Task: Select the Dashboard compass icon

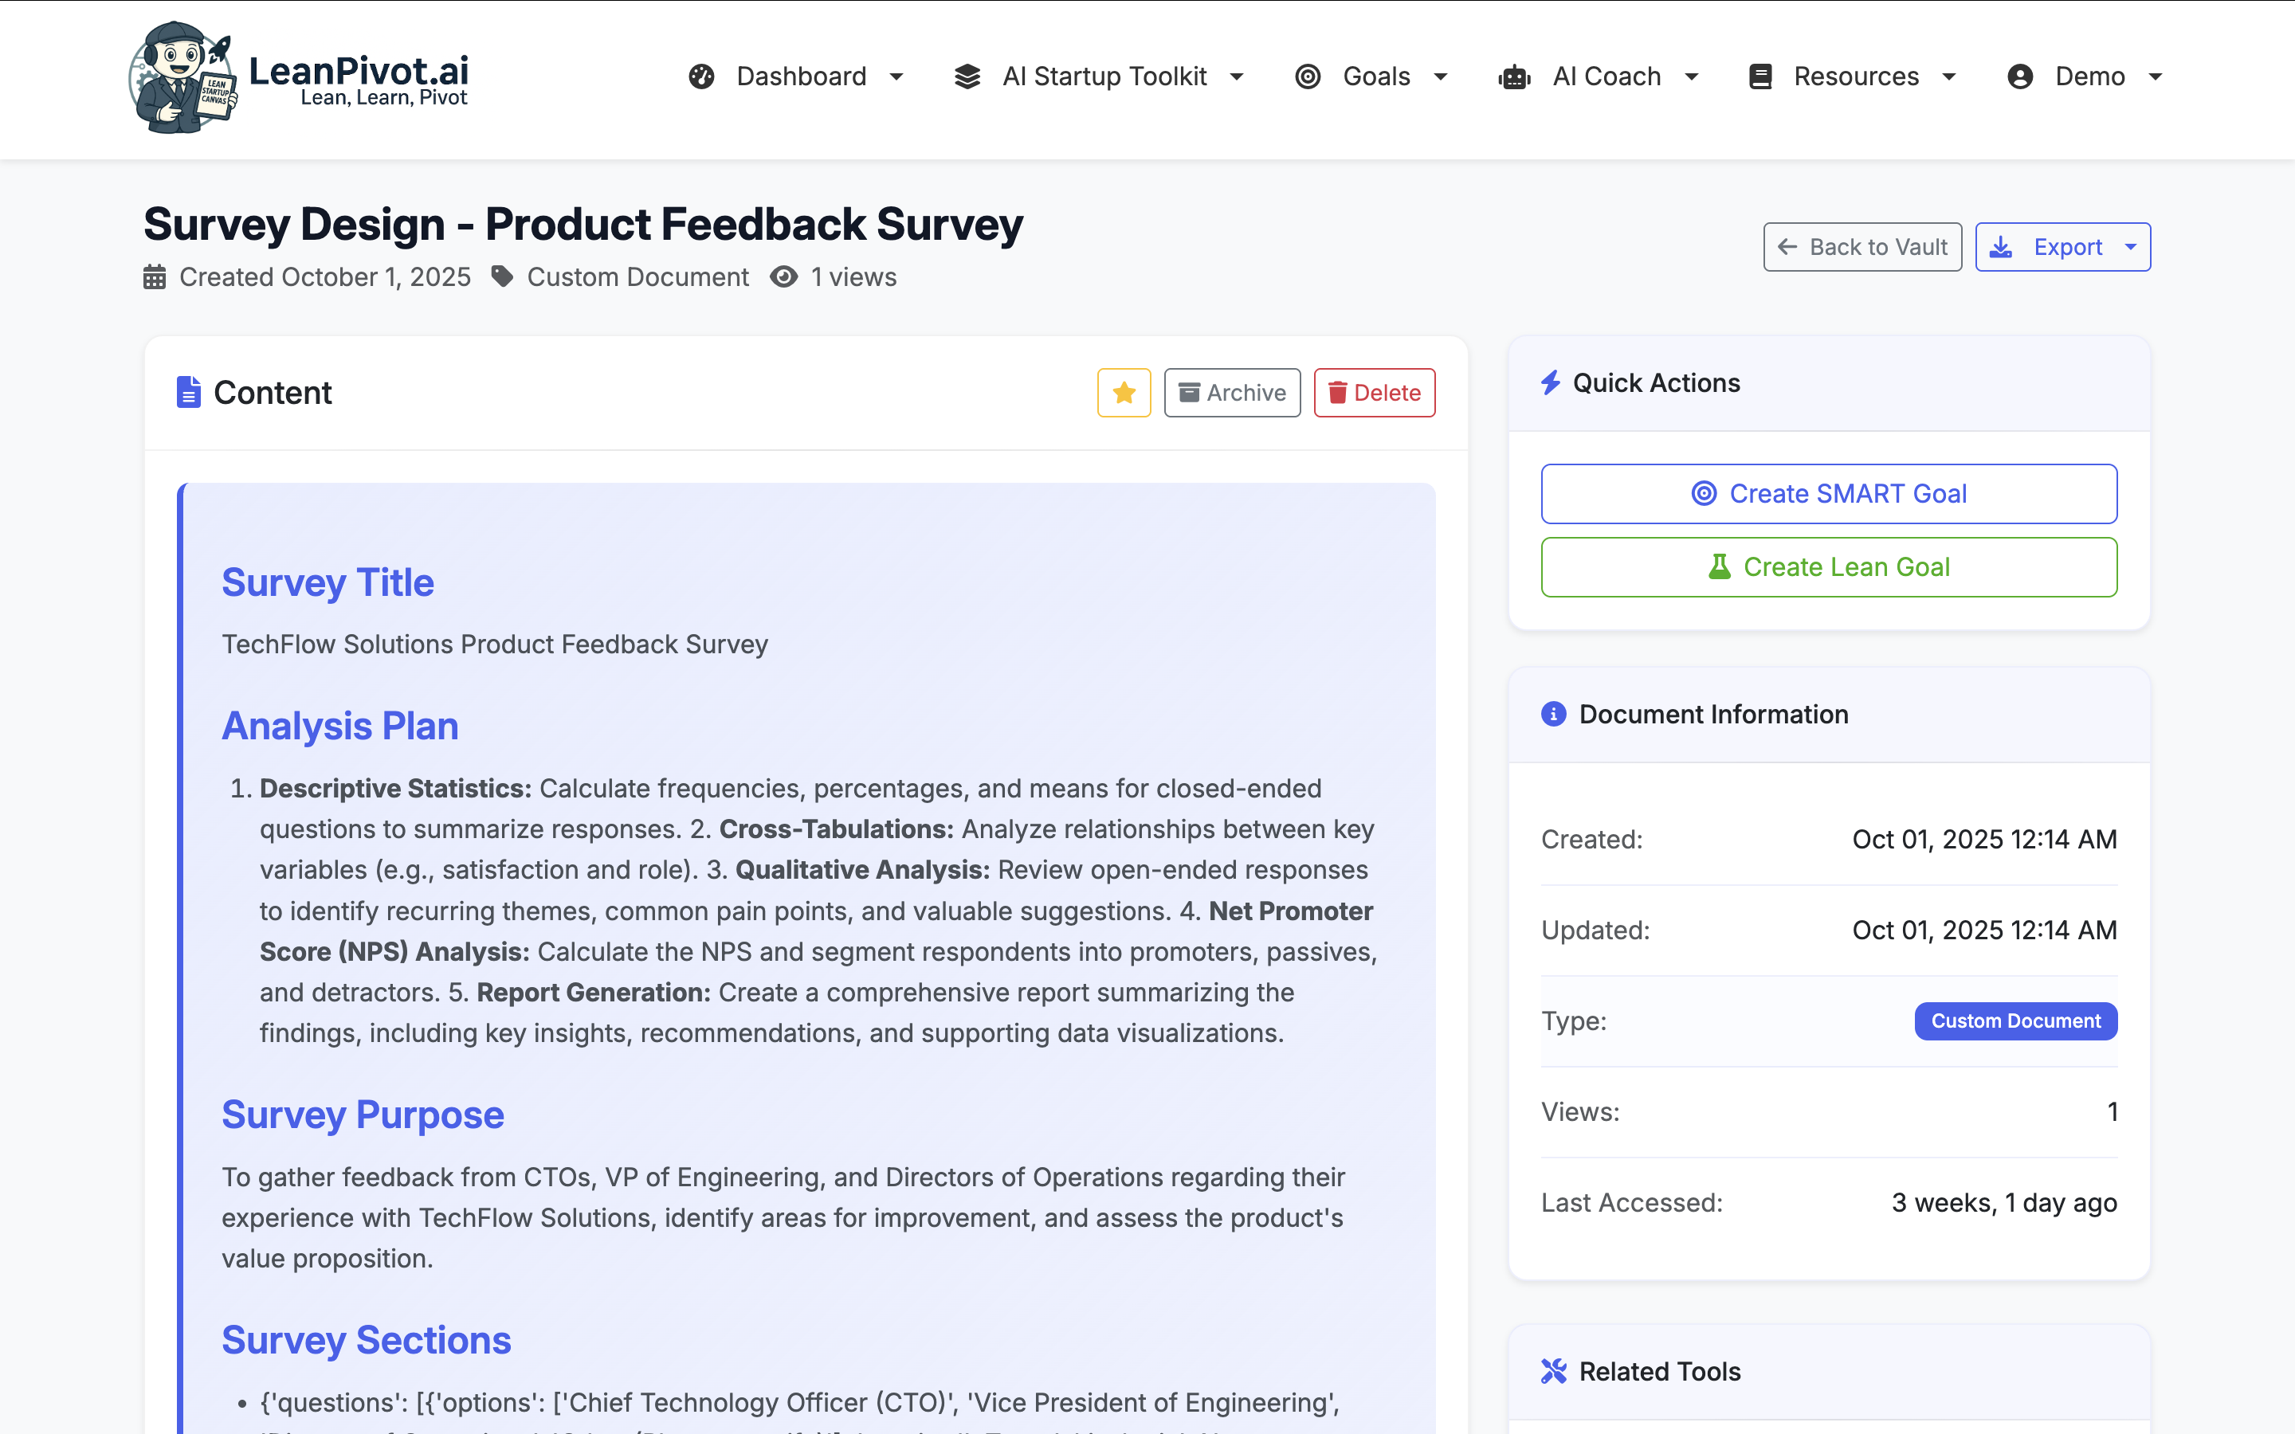Action: tap(702, 76)
